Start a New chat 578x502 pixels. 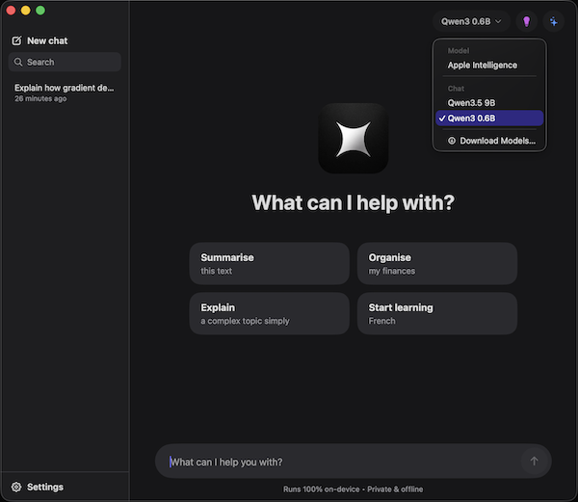point(39,40)
